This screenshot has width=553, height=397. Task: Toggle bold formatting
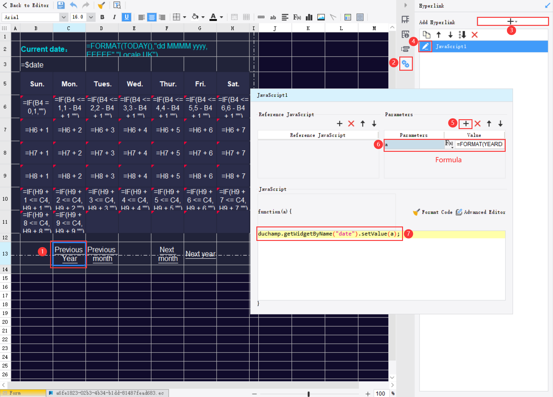coord(102,17)
